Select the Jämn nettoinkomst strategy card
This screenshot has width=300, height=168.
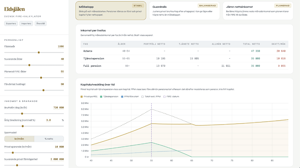tap(258, 11)
